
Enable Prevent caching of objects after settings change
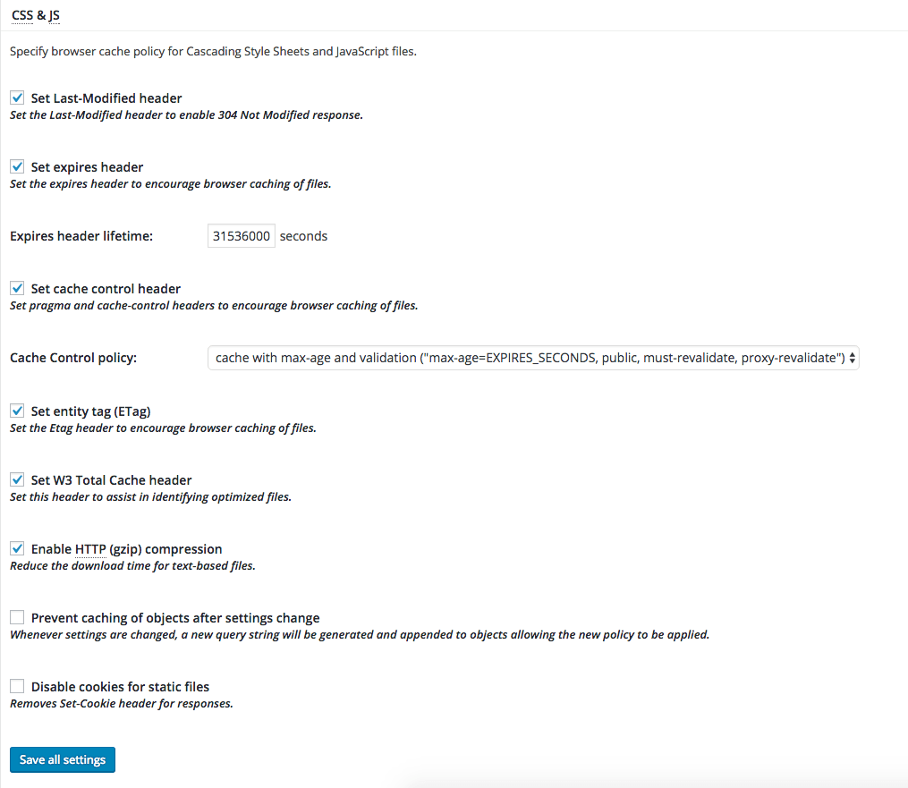click(x=17, y=618)
